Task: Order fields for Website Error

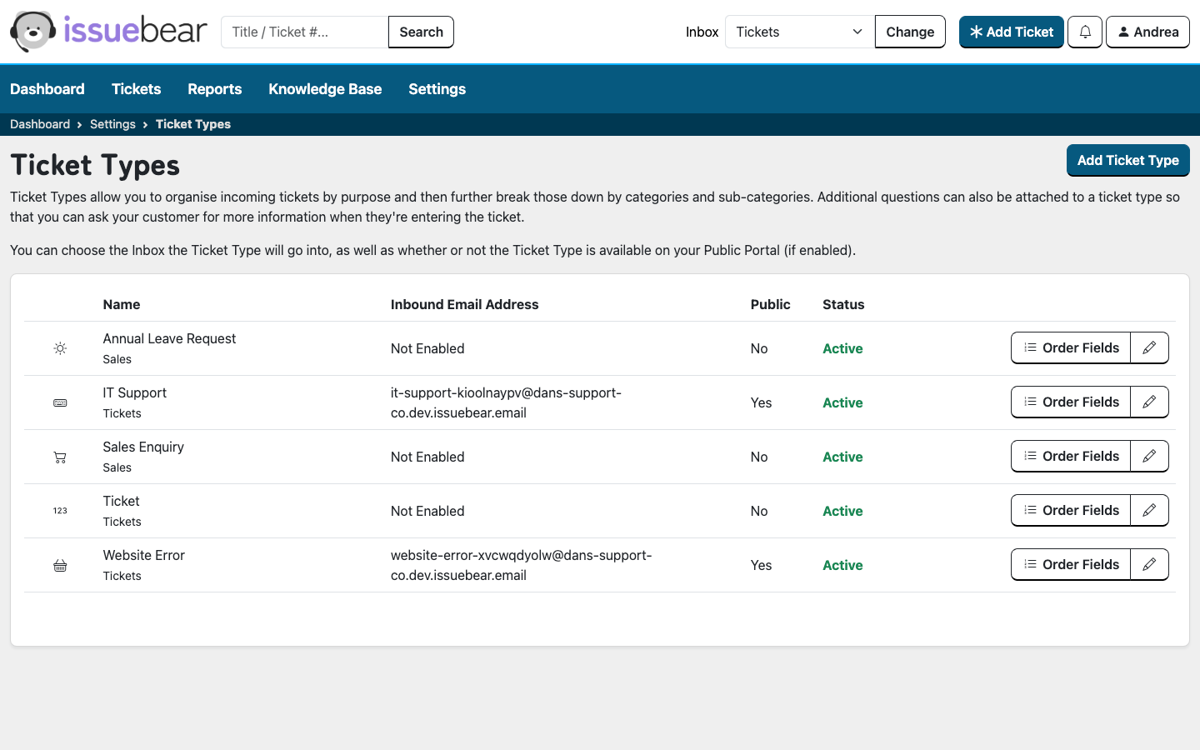Action: pos(1071,564)
